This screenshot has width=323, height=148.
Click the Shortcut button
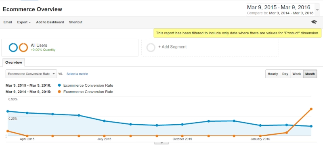click(76, 22)
